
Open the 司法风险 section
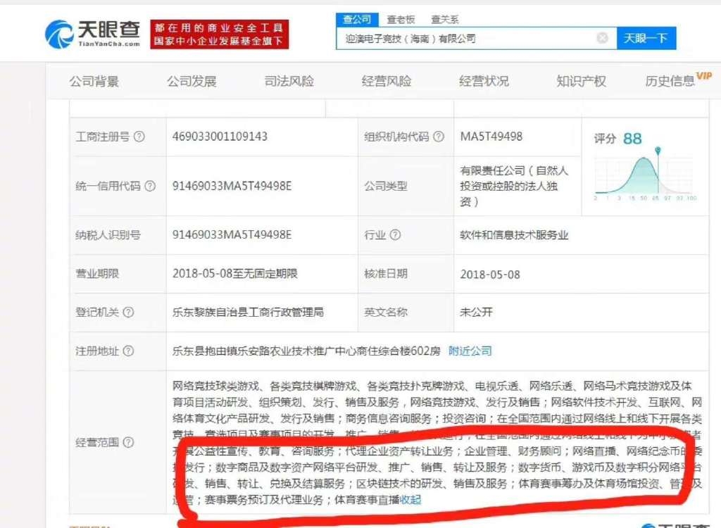click(289, 81)
